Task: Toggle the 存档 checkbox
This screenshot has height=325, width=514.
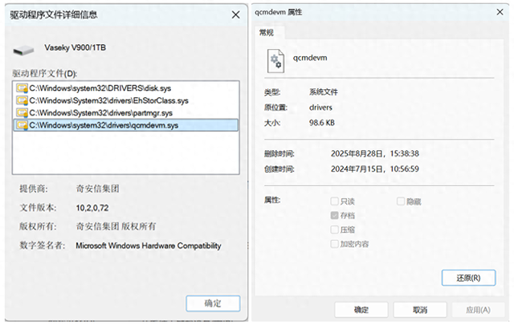Action: (x=335, y=216)
